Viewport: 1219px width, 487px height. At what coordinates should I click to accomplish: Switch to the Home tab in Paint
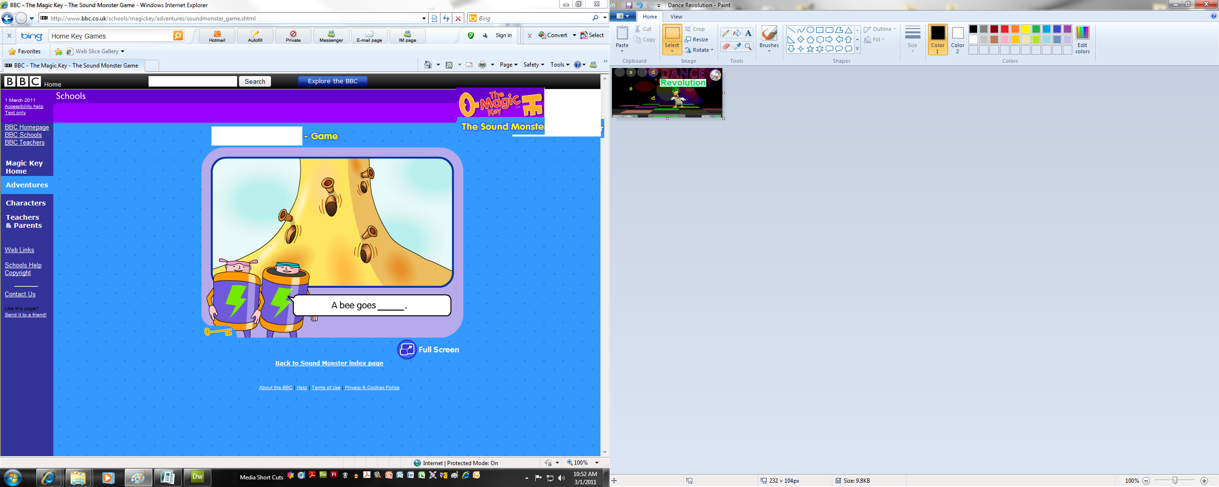click(649, 17)
